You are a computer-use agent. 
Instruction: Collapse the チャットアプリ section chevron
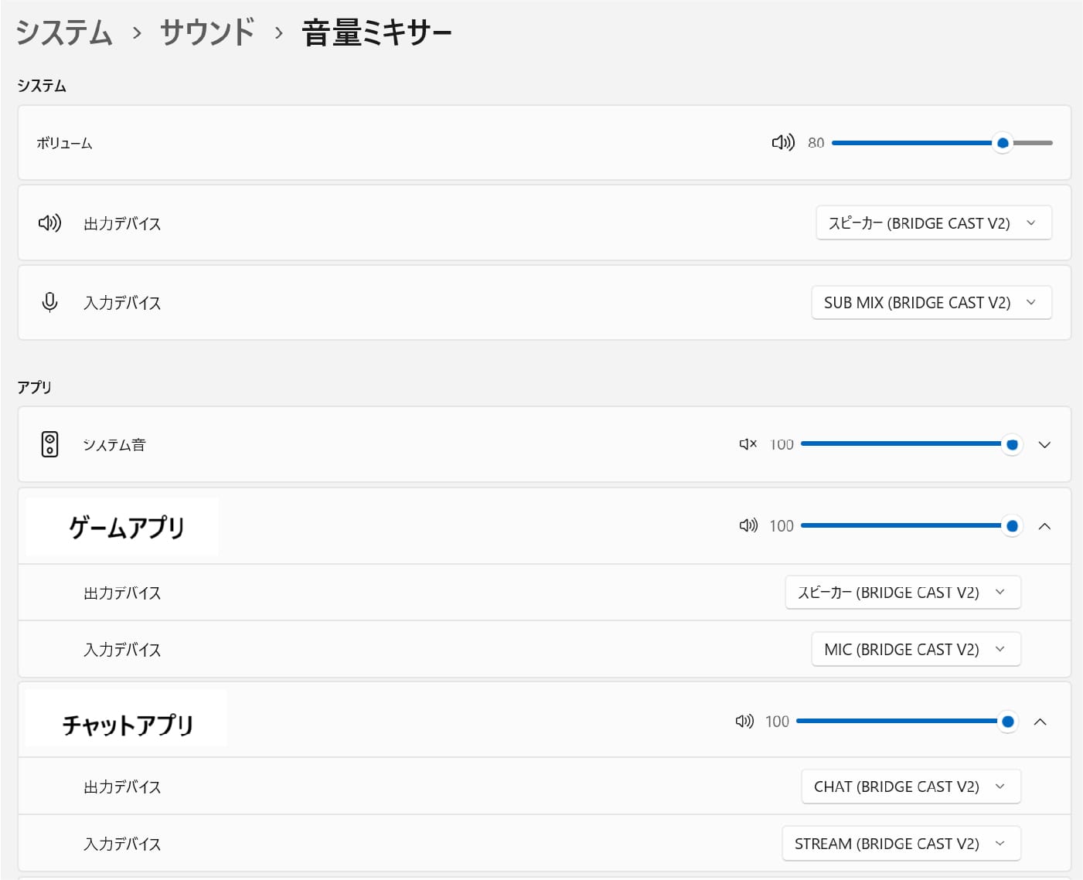(x=1040, y=721)
